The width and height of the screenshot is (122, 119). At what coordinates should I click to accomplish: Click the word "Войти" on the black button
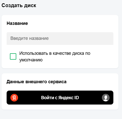pyautogui.click(x=48, y=98)
